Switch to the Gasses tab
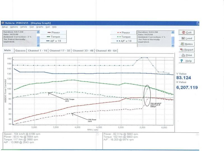The width and height of the screenshot is (224, 151). click(20, 51)
